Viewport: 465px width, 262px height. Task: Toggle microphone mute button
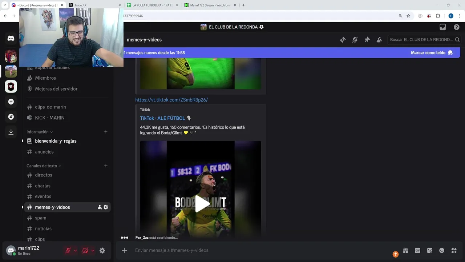[x=68, y=250]
